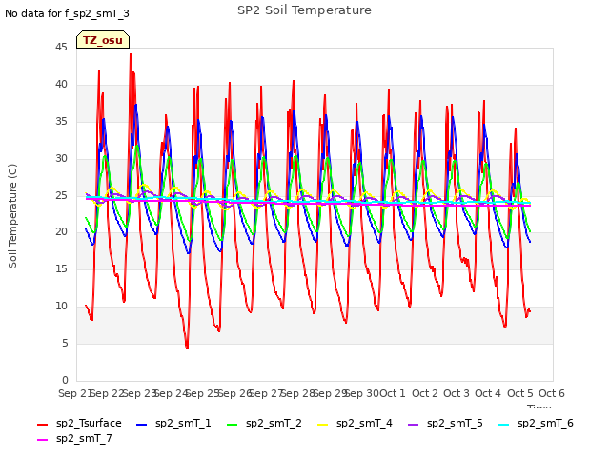Click the Oct 4 x-axis tick label
This screenshot has width=610, height=457.
click(488, 393)
